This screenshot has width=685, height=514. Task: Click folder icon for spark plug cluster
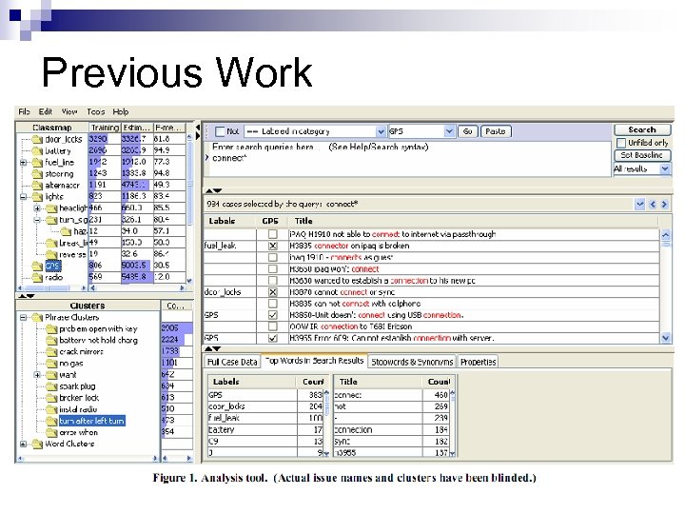click(x=52, y=385)
